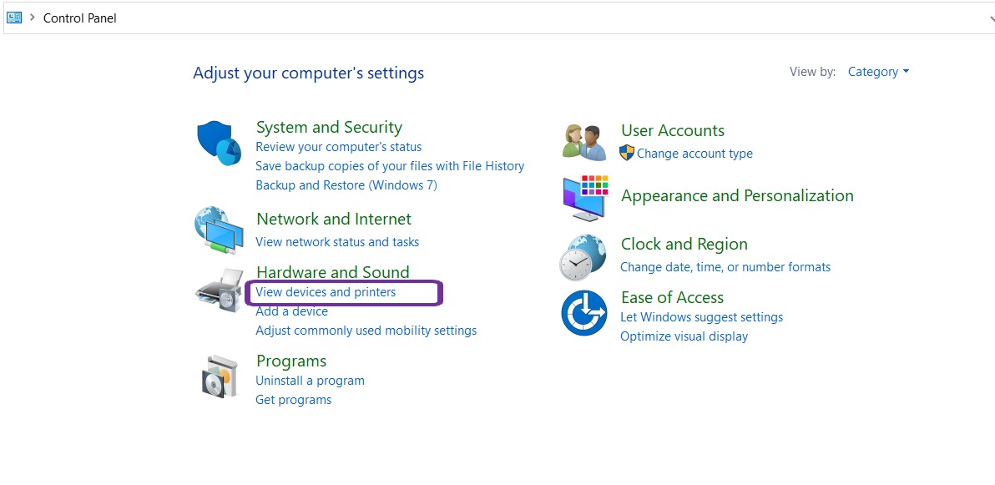Image resolution: width=995 pixels, height=485 pixels.
Task: Click the Control Panel icon in the title bar
Action: click(13, 17)
